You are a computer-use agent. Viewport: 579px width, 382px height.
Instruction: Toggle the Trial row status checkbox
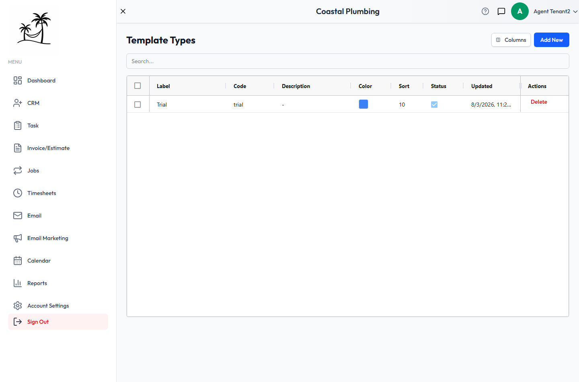click(x=434, y=105)
